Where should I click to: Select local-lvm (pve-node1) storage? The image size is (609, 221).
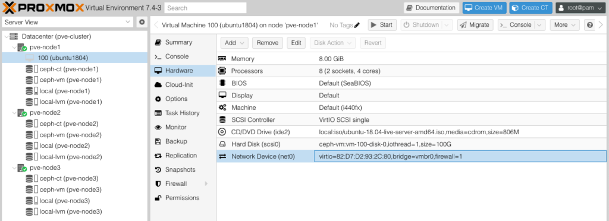[71, 102]
